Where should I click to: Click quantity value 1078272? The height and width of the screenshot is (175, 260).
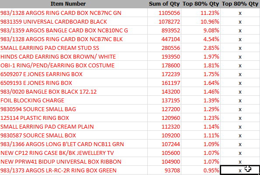[169, 22]
